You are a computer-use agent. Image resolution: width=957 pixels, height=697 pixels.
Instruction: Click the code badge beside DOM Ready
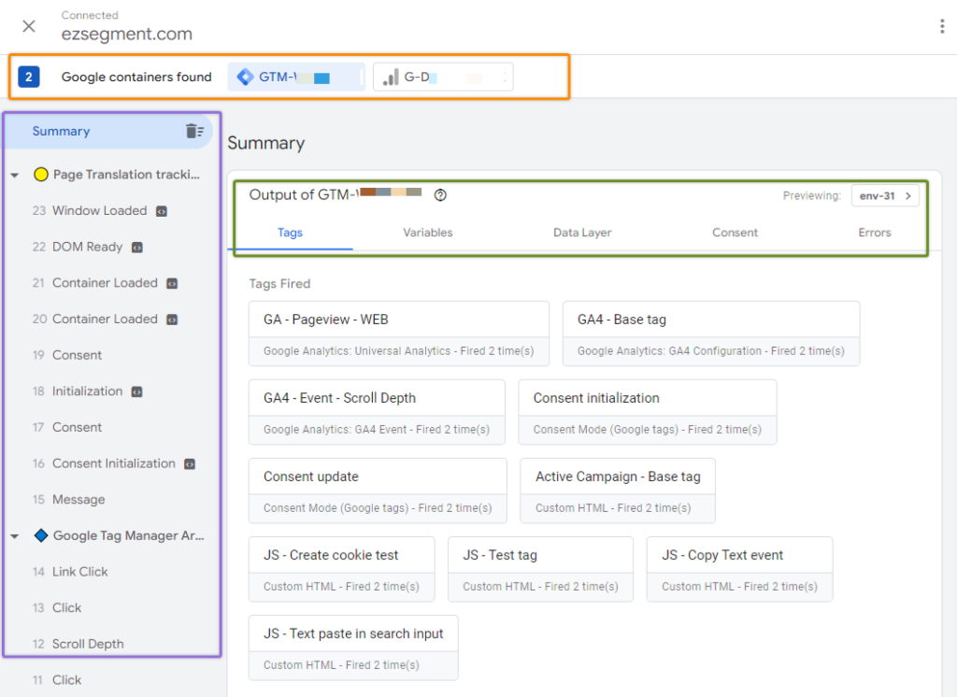tap(137, 248)
